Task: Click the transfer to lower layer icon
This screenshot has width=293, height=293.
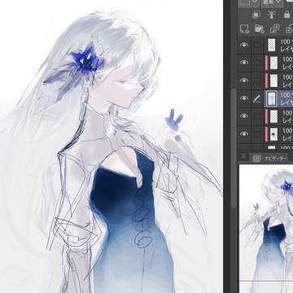Action: pos(275,29)
